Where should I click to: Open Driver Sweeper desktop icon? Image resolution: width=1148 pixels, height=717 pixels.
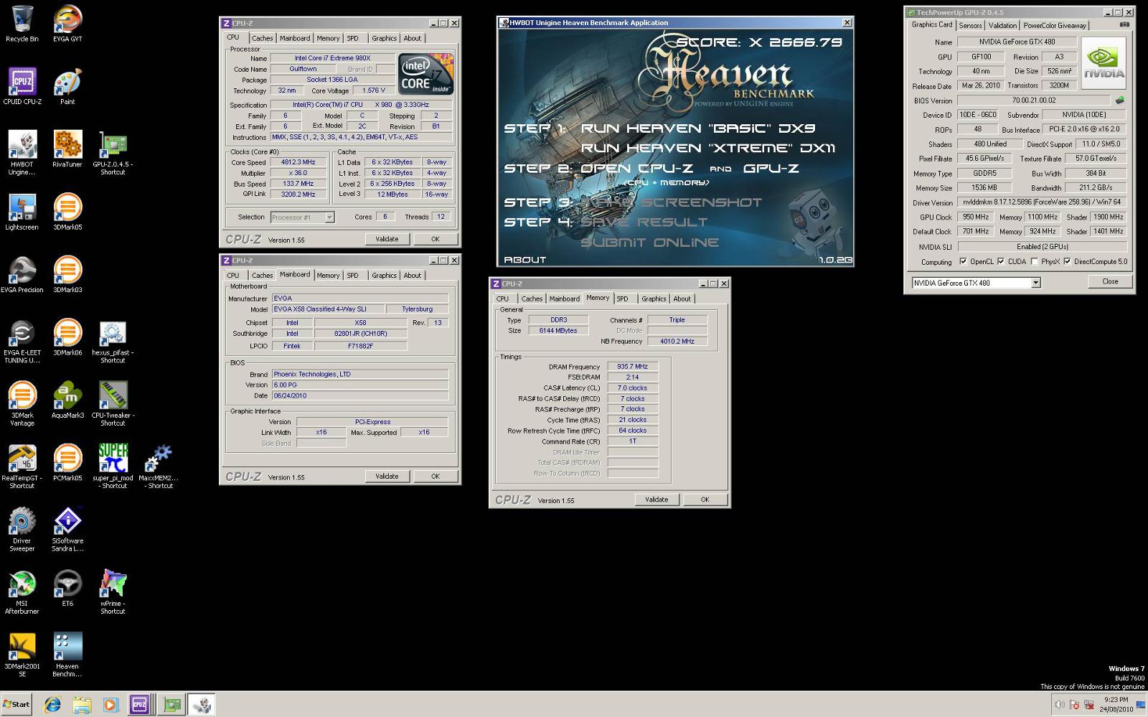[x=22, y=529]
